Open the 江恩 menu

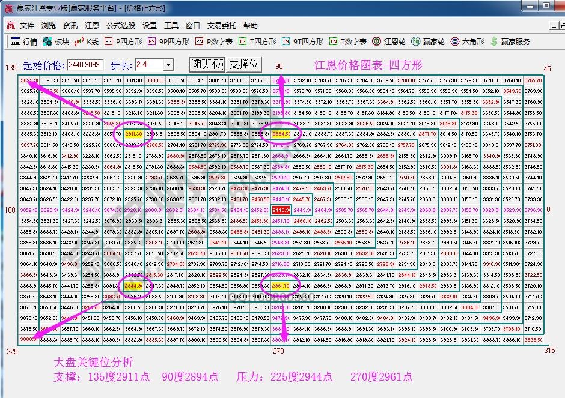click(x=92, y=25)
